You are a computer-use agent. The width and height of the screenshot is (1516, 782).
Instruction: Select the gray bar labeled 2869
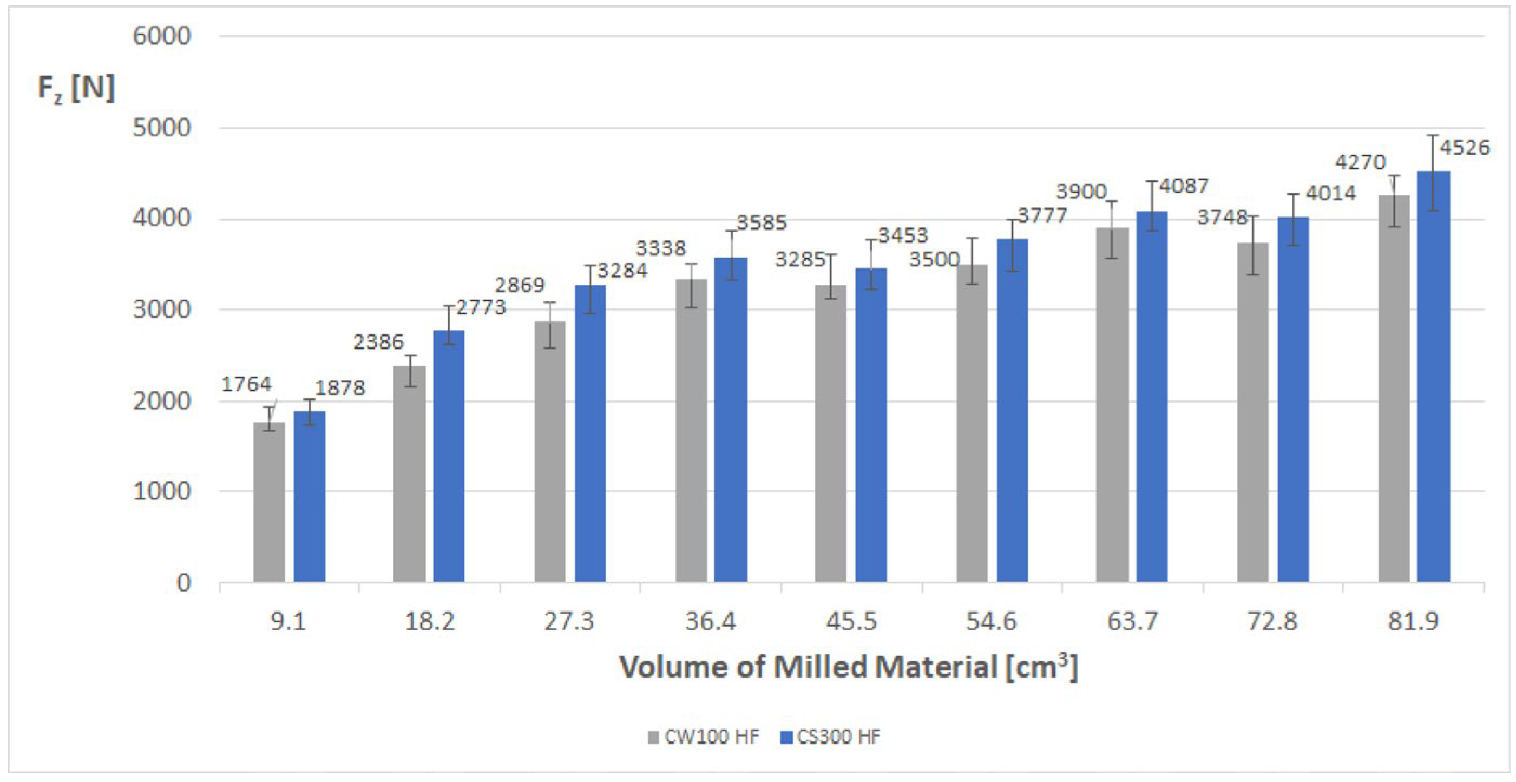tap(550, 453)
